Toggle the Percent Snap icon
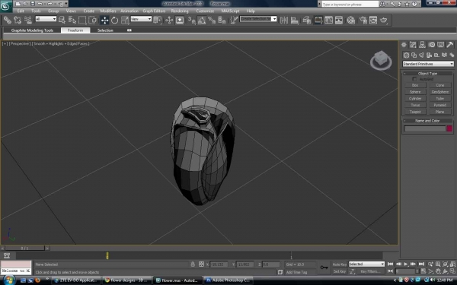Image resolution: width=457 pixels, height=285 pixels. point(212,20)
